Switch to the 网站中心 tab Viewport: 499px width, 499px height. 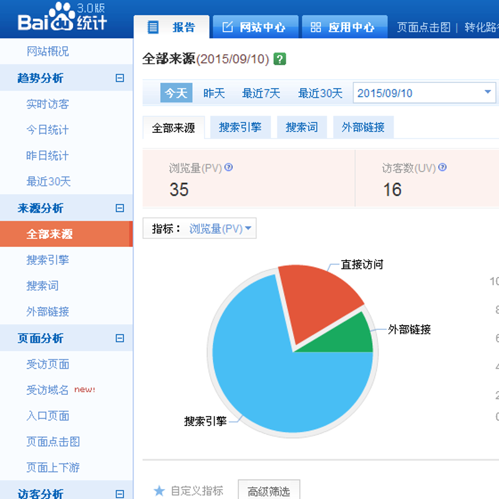click(256, 27)
